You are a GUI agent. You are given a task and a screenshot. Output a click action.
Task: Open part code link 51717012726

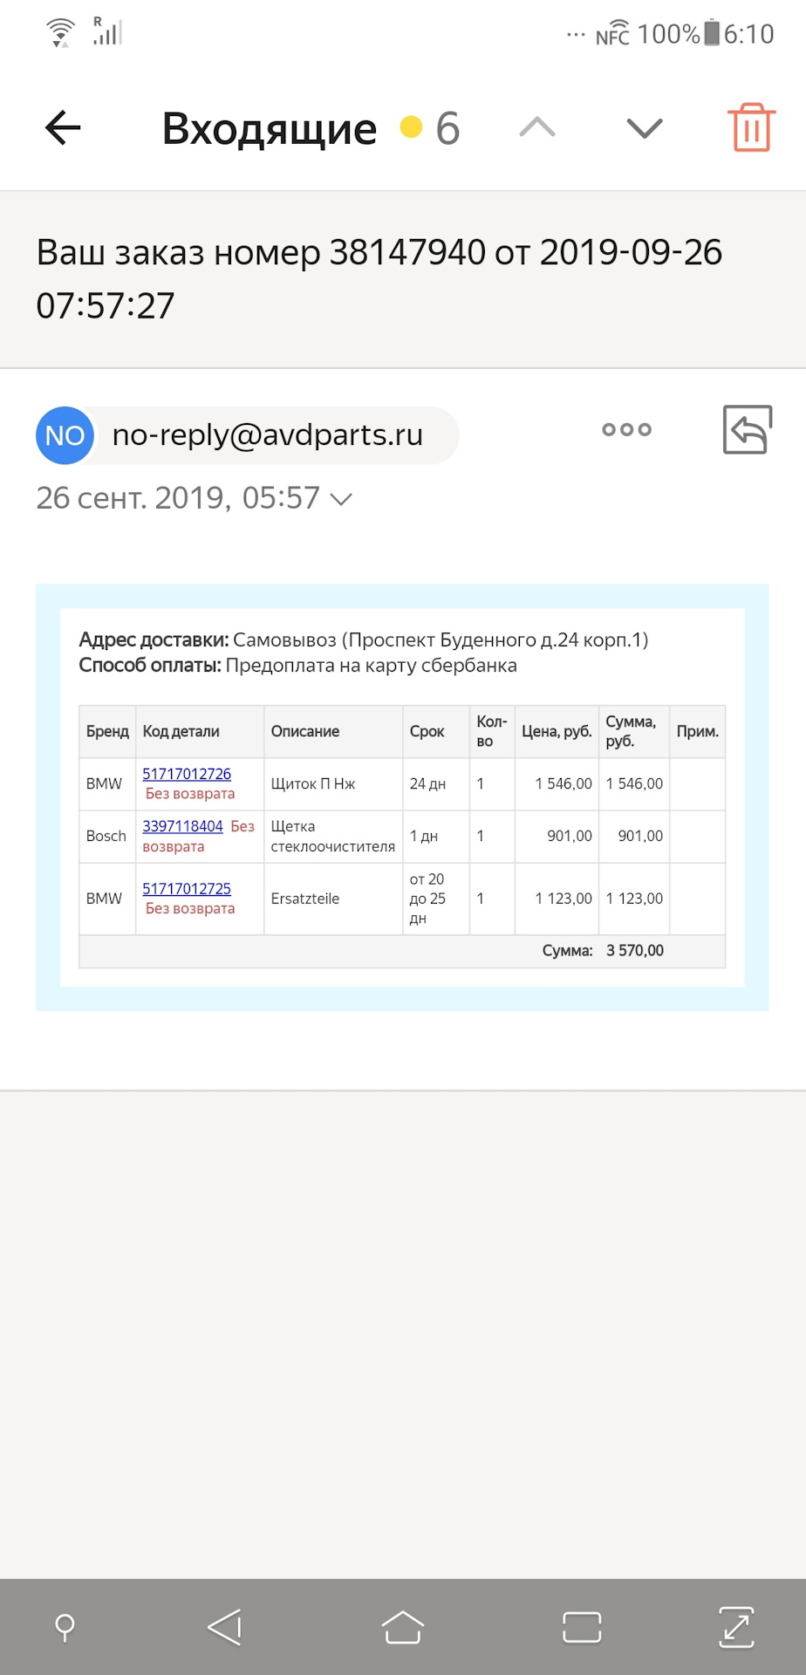click(x=187, y=774)
